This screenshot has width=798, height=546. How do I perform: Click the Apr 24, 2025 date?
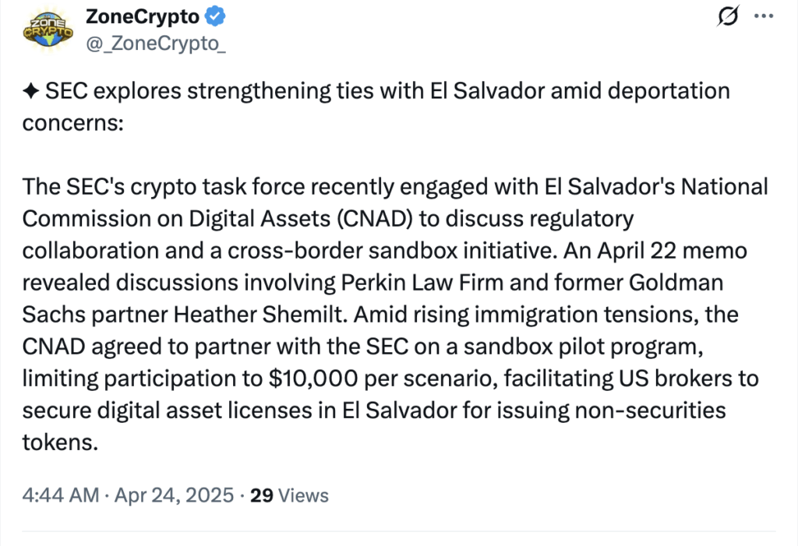click(174, 495)
